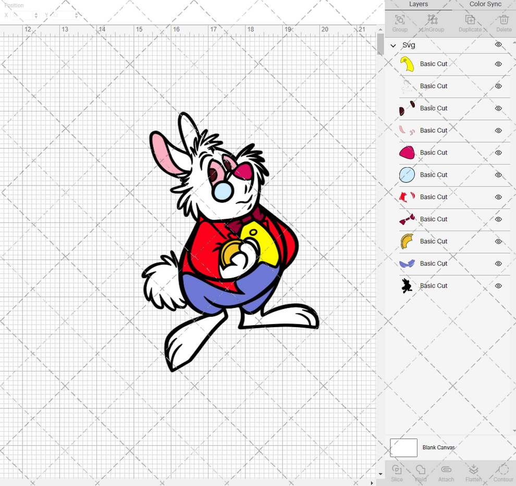The width and height of the screenshot is (516, 486).
Task: Change the Blank Canvas color swatch
Action: click(x=403, y=447)
